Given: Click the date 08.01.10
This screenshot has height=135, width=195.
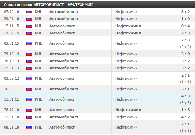Looking at the screenshot, I should click(x=11, y=127).
